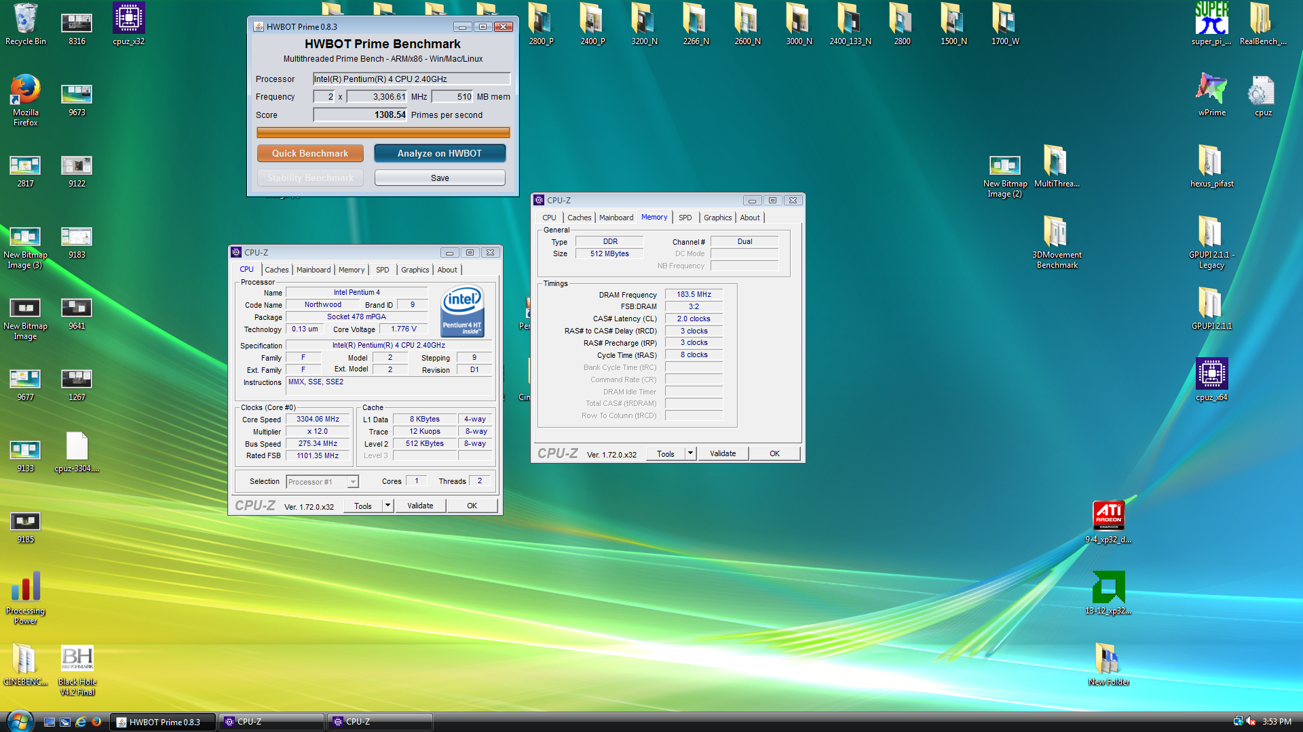Open Processor #1 selection dropdown
Screen dimensions: 1303x732
click(x=322, y=482)
